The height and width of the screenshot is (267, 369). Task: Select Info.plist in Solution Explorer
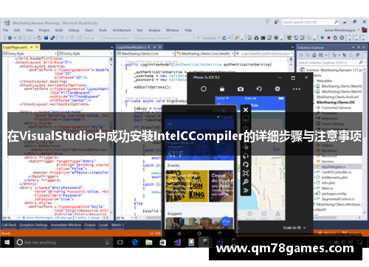tap(328, 183)
